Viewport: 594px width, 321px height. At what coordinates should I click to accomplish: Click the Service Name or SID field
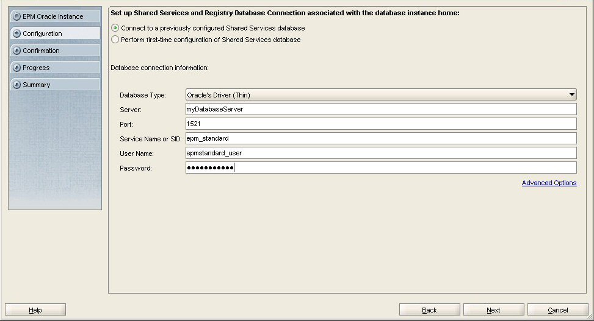pyautogui.click(x=381, y=138)
